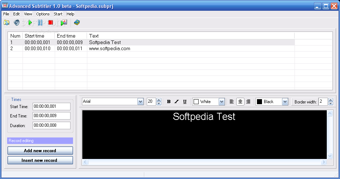
Task: Click the Start time column header
Action: coord(39,36)
